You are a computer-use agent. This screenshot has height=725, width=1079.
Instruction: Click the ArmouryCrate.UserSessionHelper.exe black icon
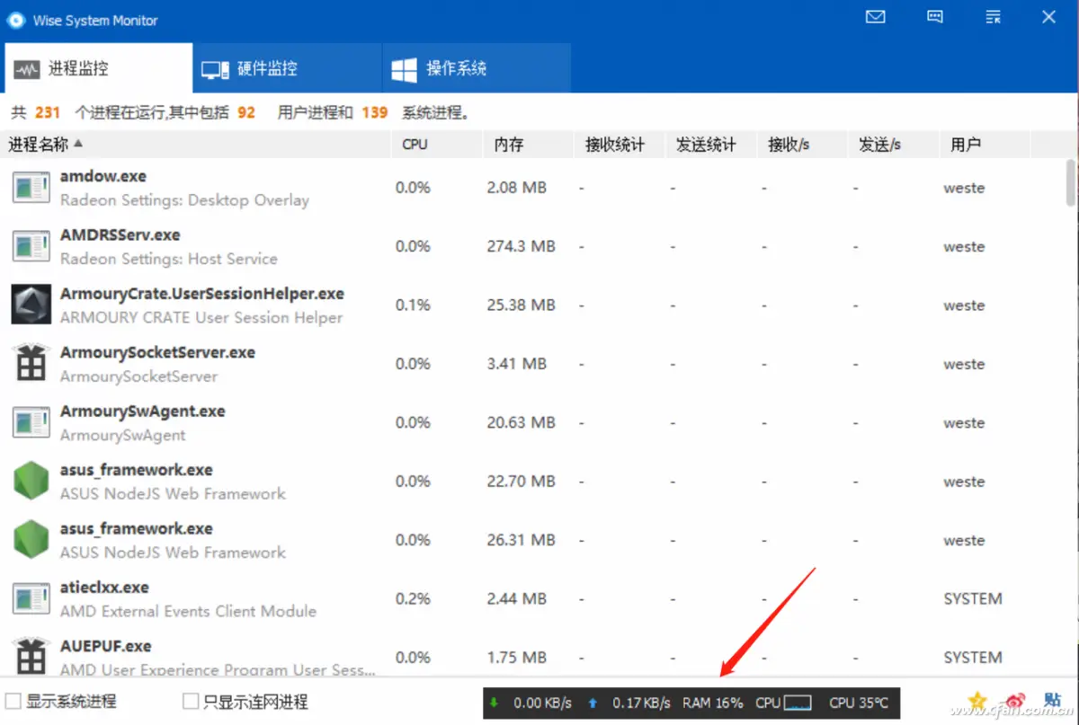(x=31, y=305)
